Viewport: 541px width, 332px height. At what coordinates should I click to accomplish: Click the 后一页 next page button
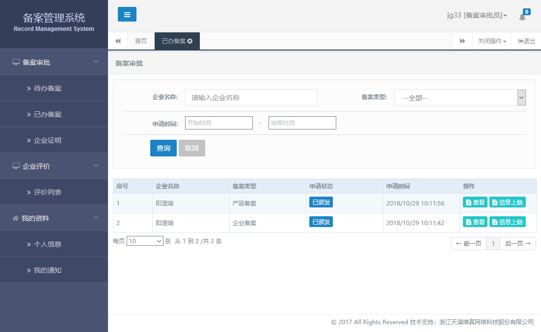coord(517,244)
